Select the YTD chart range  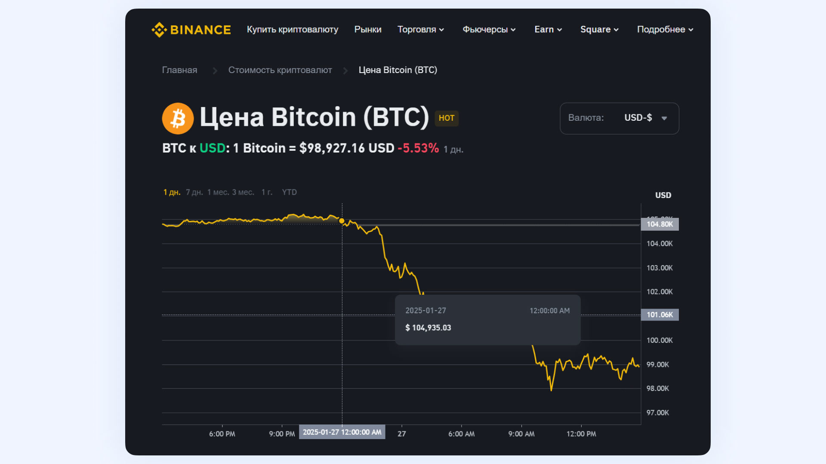(290, 192)
